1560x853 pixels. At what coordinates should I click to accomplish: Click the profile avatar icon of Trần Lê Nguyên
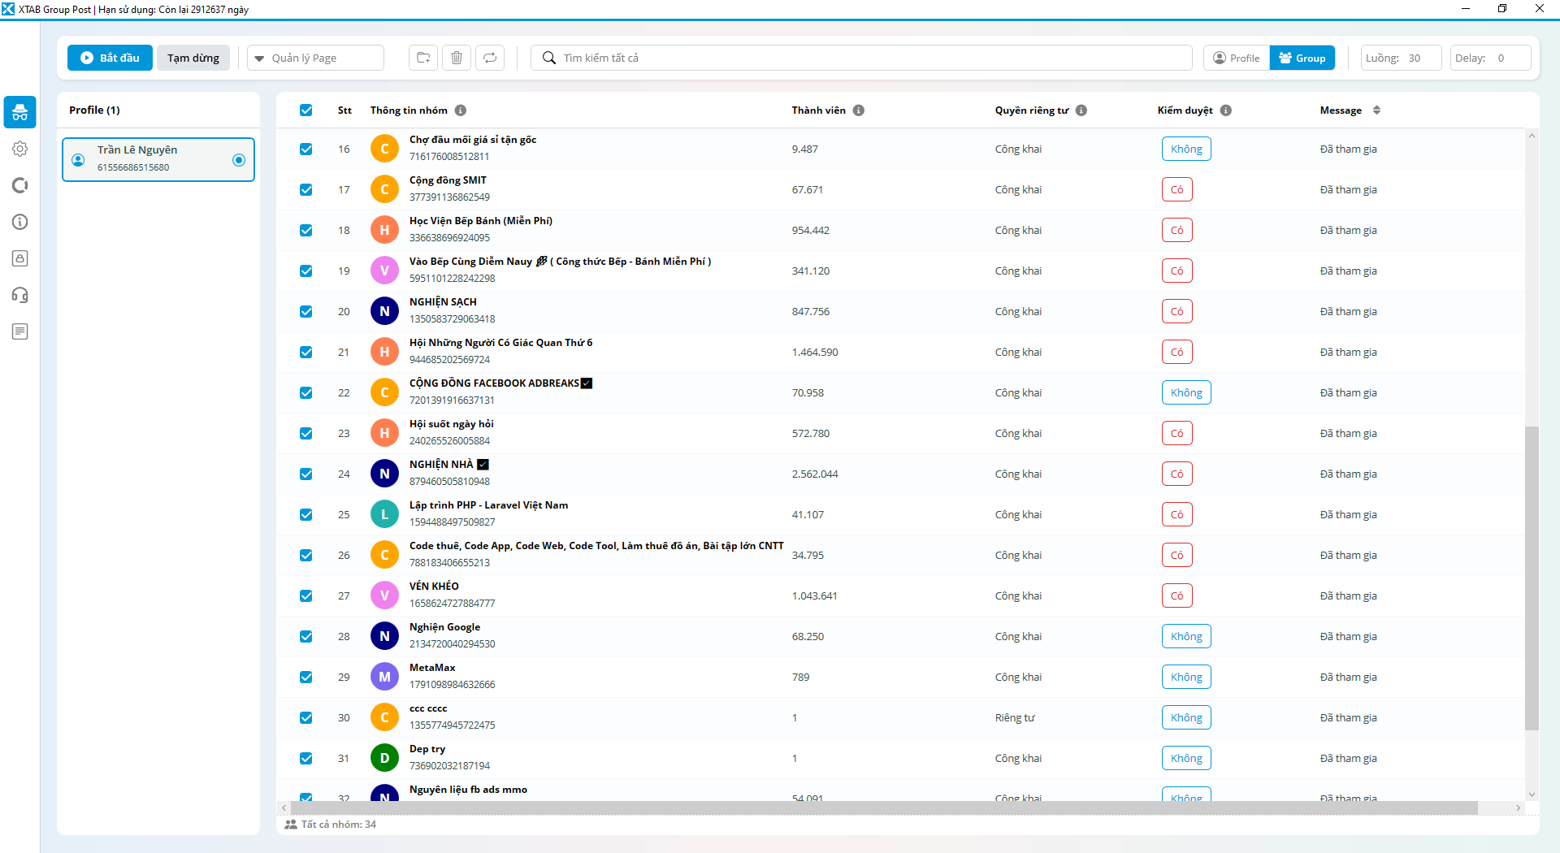point(78,159)
